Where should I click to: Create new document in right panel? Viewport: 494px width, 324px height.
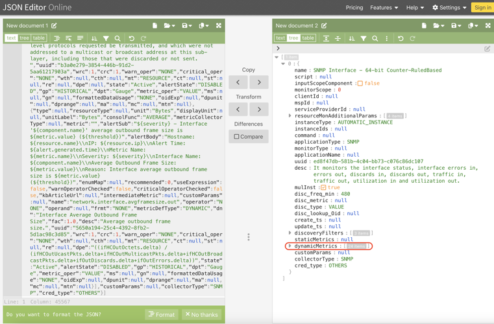[424, 26]
